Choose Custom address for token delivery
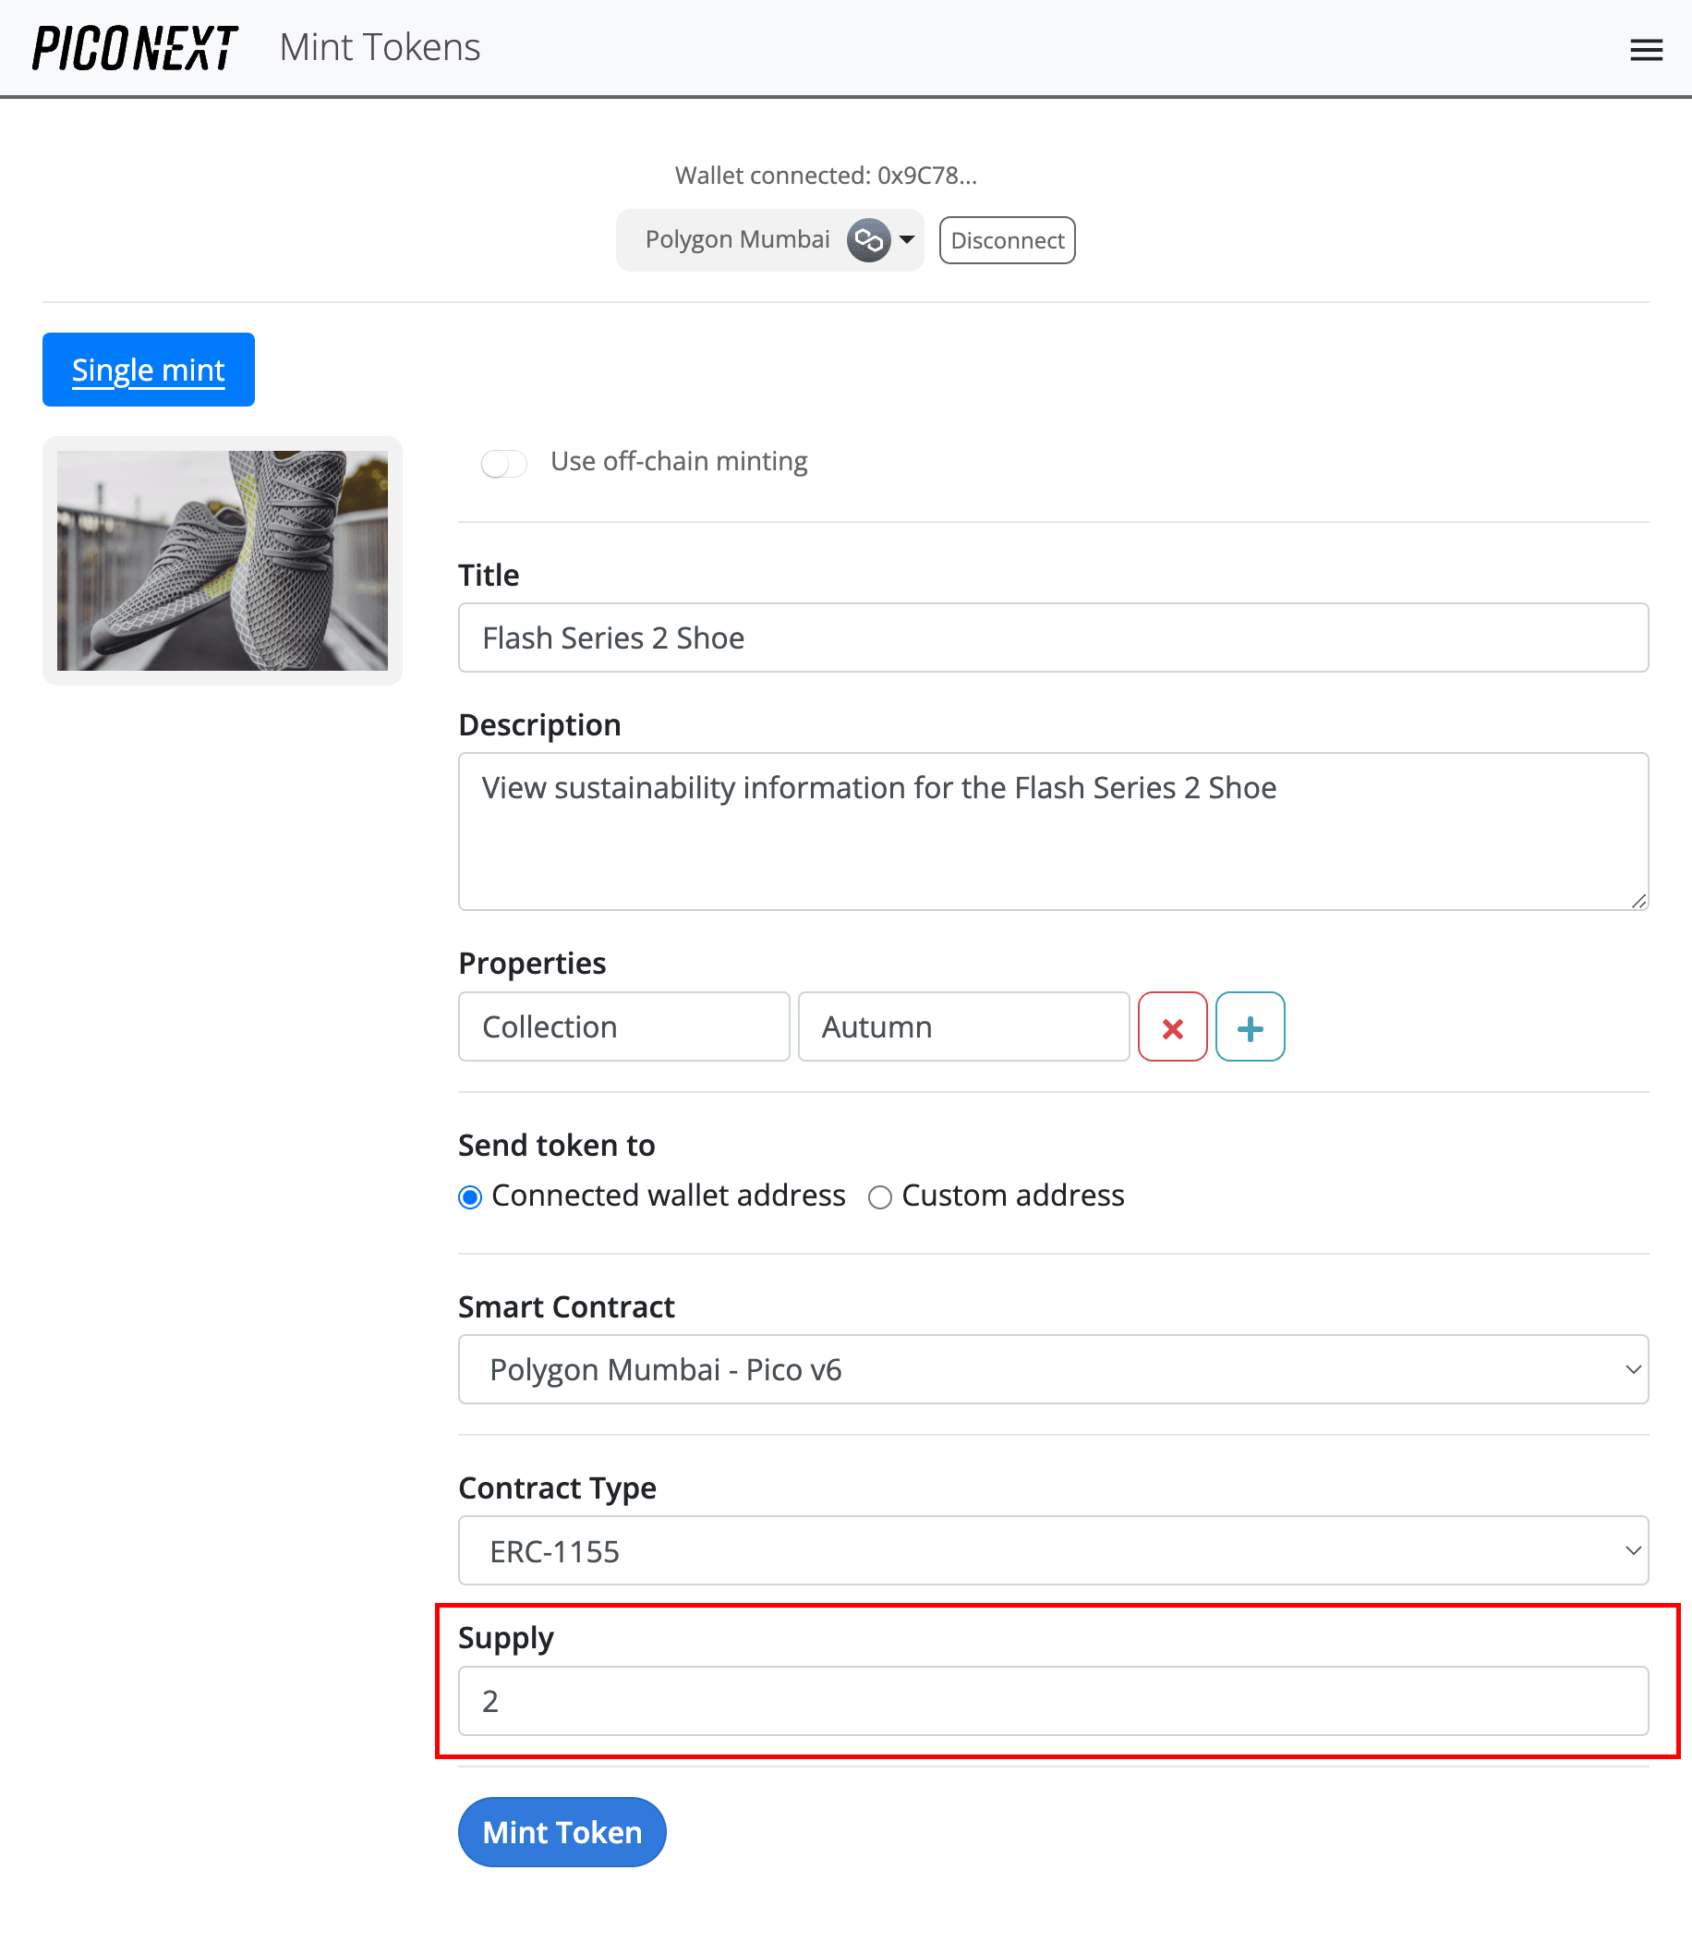Screen dimensions: 1692x1955 point(880,1196)
